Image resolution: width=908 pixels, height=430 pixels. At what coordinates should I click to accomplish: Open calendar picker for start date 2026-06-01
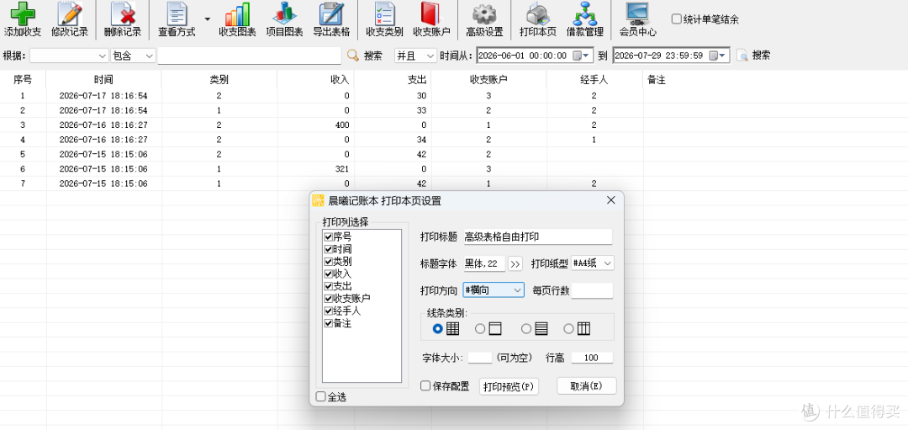tap(582, 56)
